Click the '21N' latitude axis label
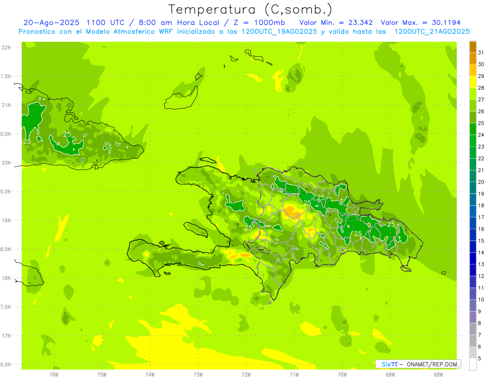This screenshot has height=380, width=492. (7, 105)
